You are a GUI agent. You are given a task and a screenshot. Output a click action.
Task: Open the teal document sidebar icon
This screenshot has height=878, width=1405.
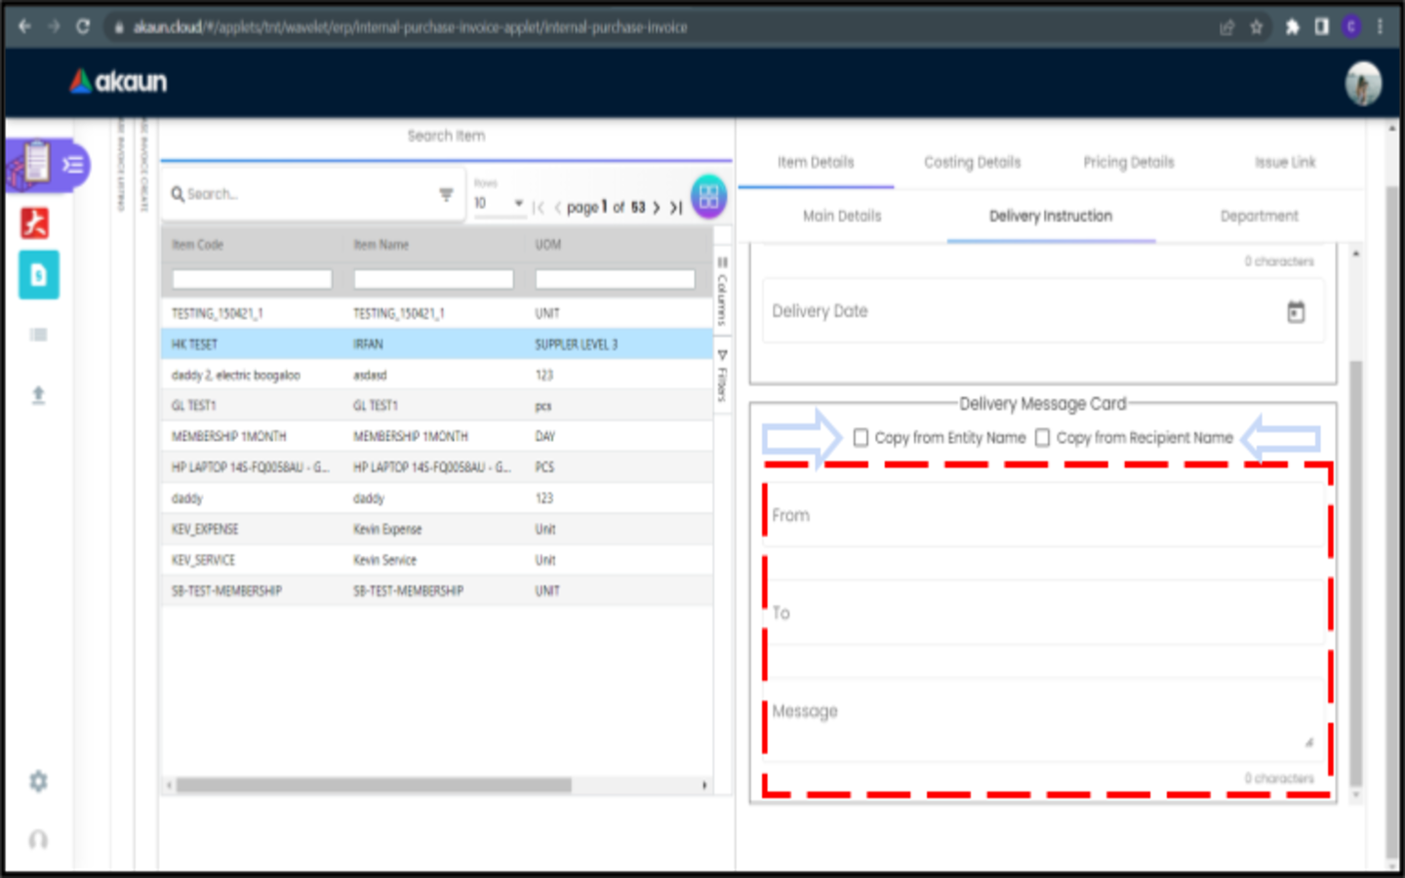pyautogui.click(x=38, y=275)
